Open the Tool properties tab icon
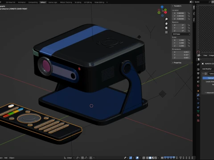 (198, 64)
